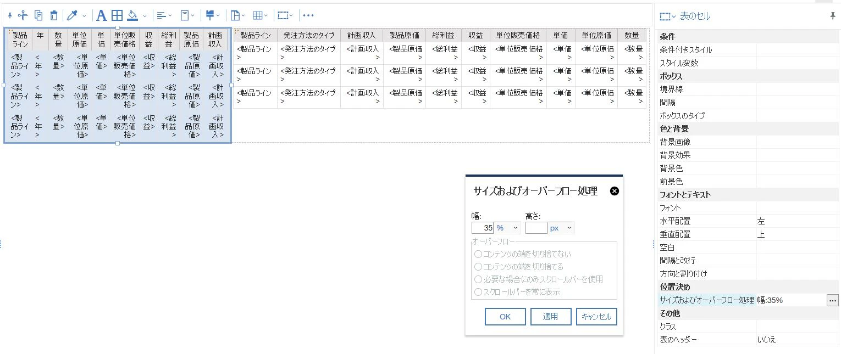Click the 高さ height input field
This screenshot has width=841, height=354.
[536, 228]
